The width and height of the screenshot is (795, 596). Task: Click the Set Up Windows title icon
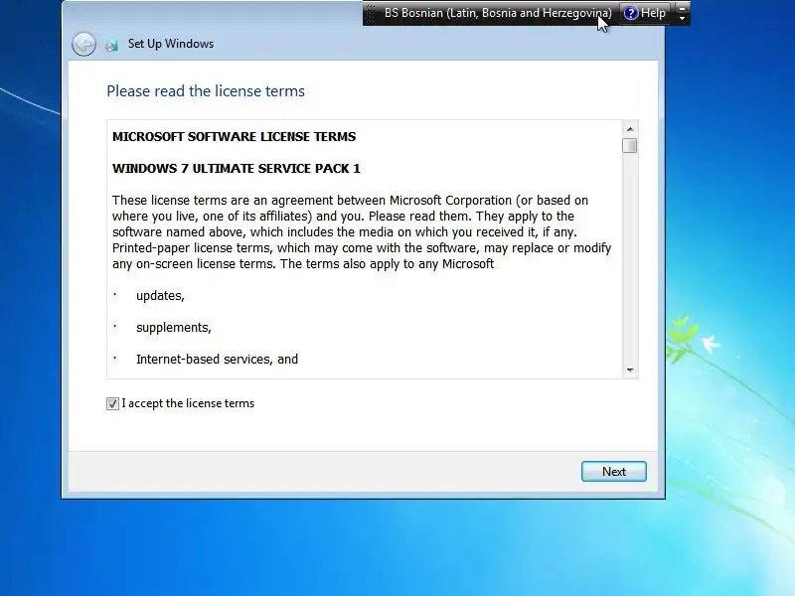pyautogui.click(x=111, y=45)
